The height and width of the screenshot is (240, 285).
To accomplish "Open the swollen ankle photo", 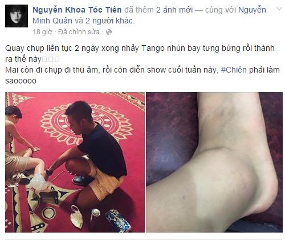I will (x=214, y=162).
